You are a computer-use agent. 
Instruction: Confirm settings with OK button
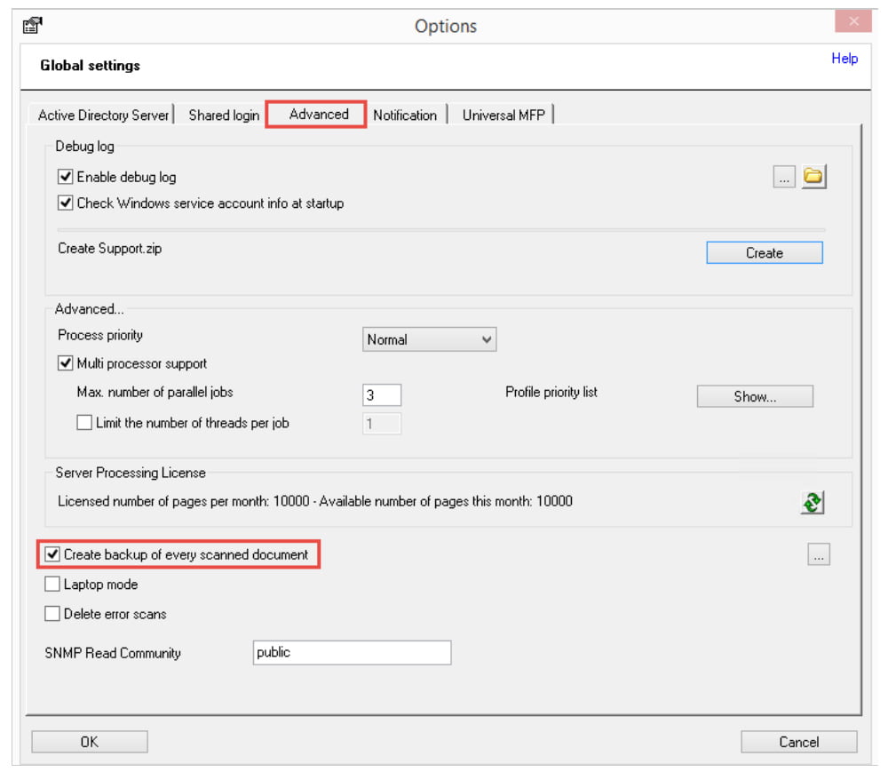point(90,742)
